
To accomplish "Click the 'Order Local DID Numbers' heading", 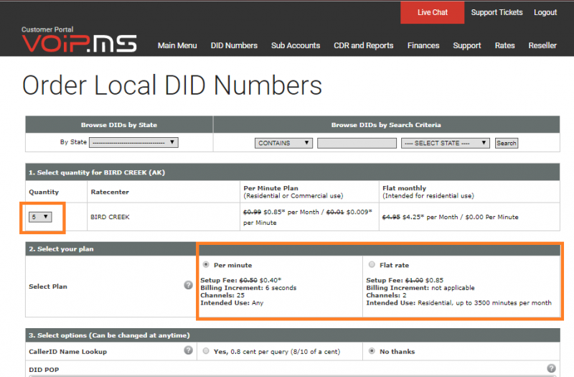I will 172,85.
